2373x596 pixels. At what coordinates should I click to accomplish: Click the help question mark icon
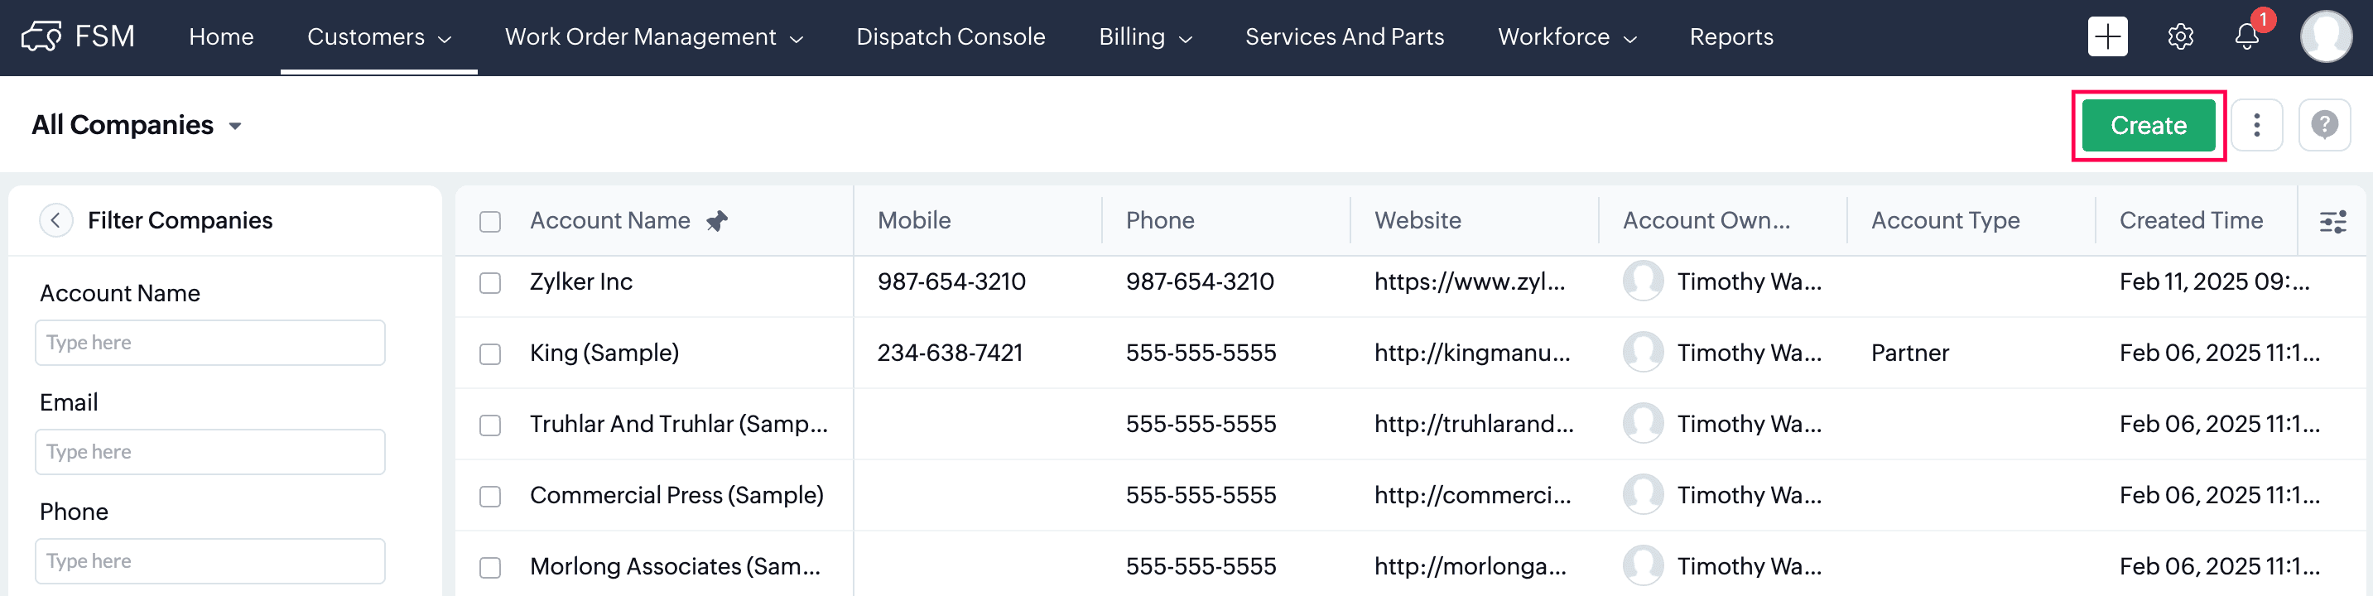[2323, 125]
